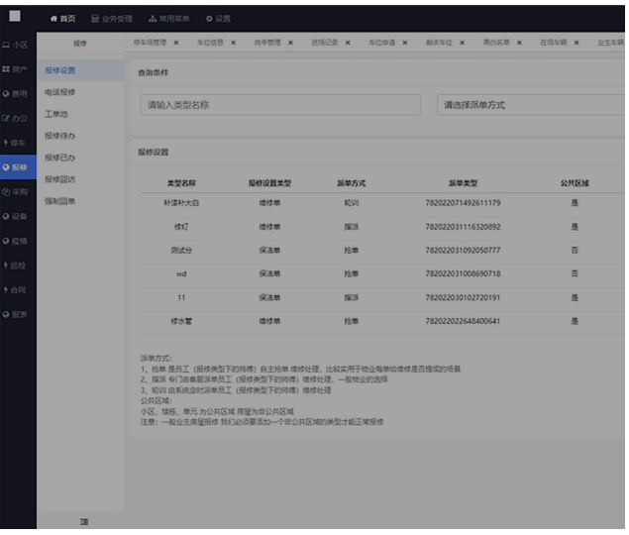Select the highlighted 报修 sidebar module
The image size is (629, 535).
(x=18, y=167)
